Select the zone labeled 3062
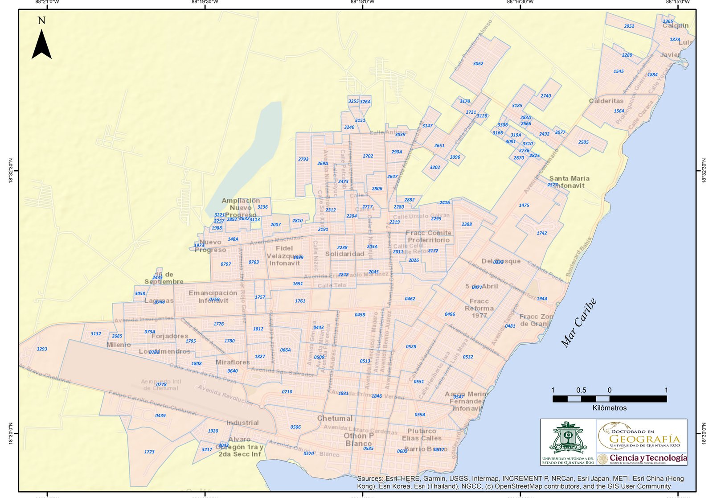This screenshot has height=498, width=713. pos(478,64)
